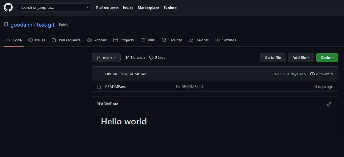The width and height of the screenshot is (344, 157).
Task: Open commit hash d9c1665
Action: point(279,74)
